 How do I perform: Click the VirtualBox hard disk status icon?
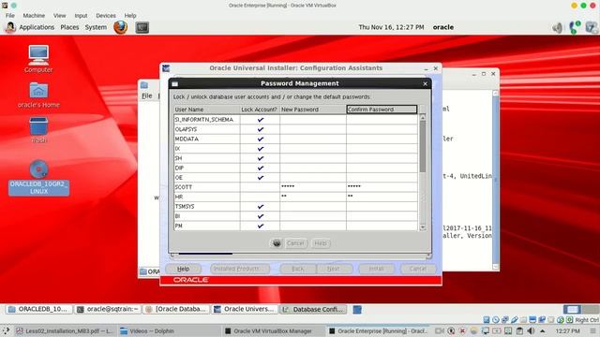[486, 320]
